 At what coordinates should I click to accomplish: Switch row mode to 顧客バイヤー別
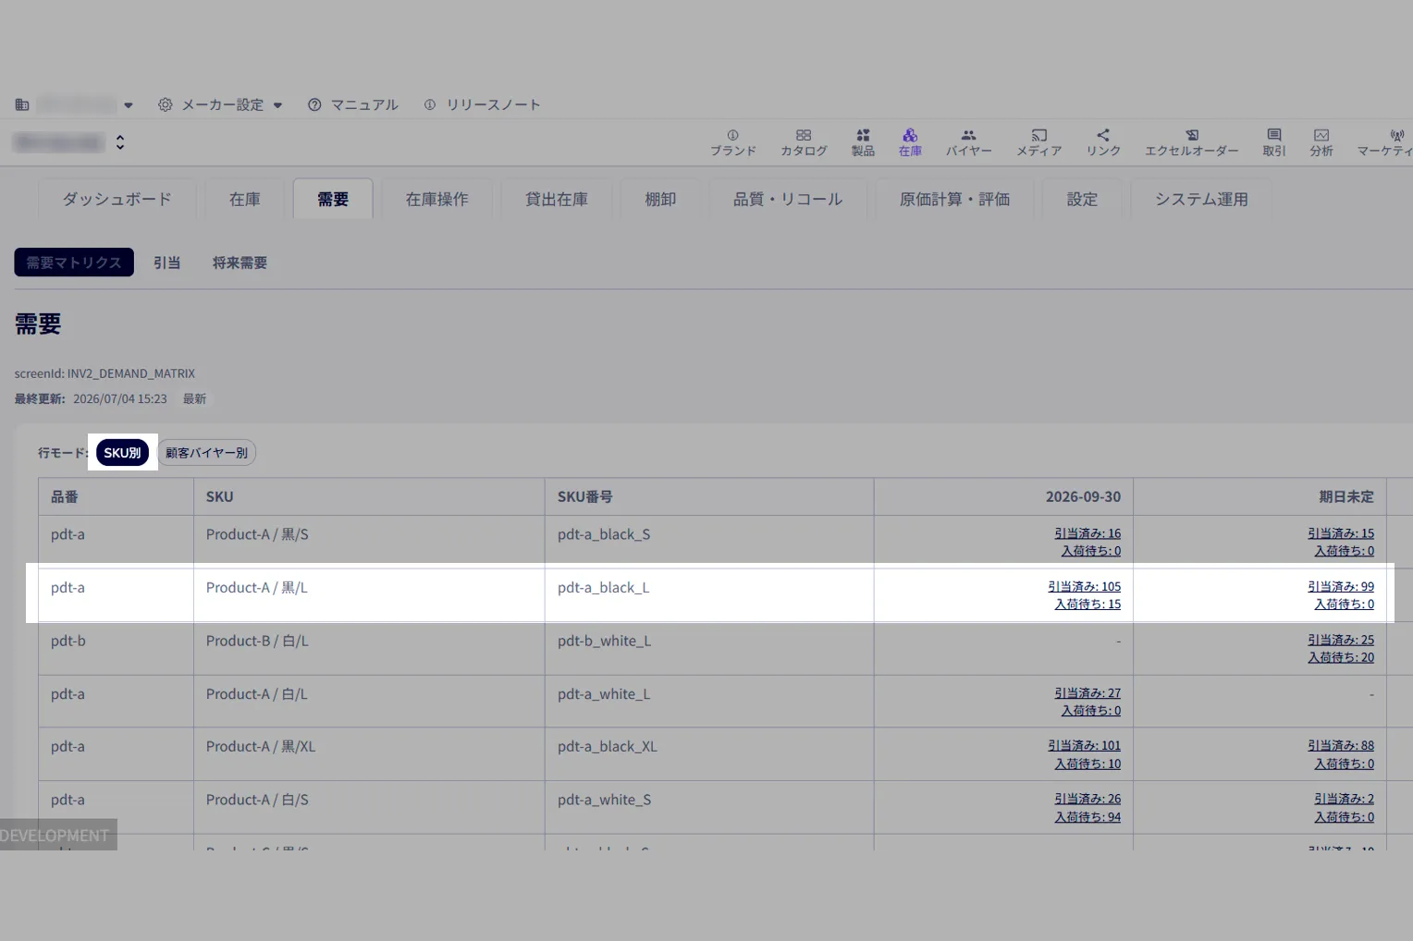point(206,453)
